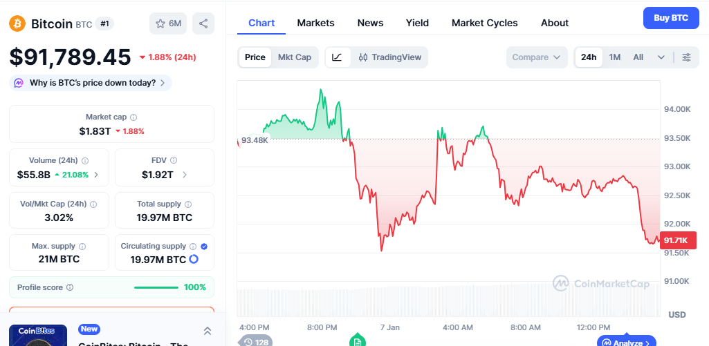Screen dimensions: 709x346
Task: Click the verified checkmark badge by Circulating supply
Action: (204, 247)
